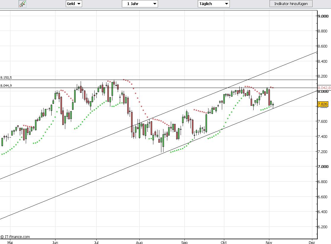This screenshot has width=331, height=244.
Task: Click the Jun label on time axis
Action: pyautogui.click(x=55, y=242)
